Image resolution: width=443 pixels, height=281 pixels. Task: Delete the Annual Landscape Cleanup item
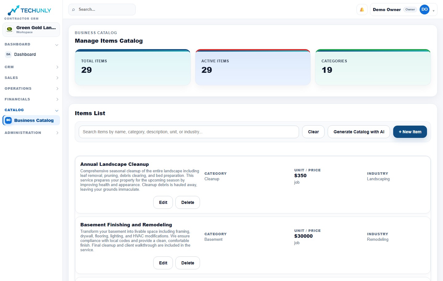point(188,202)
